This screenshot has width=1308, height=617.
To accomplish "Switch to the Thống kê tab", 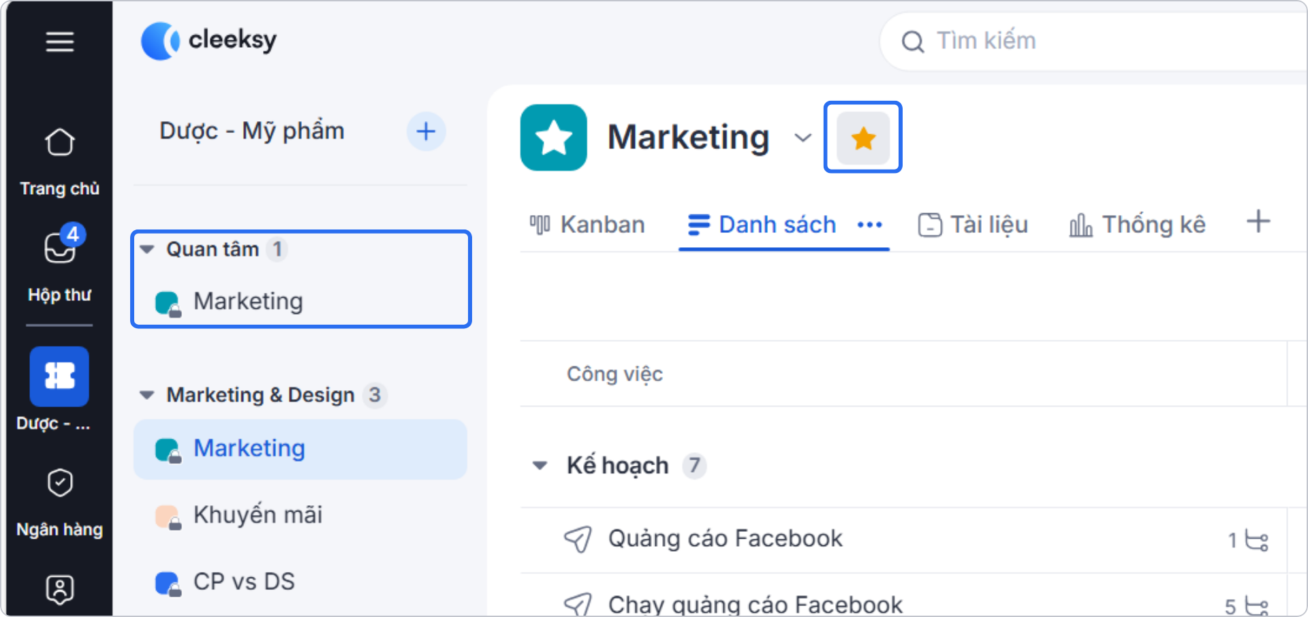I will point(1137,225).
